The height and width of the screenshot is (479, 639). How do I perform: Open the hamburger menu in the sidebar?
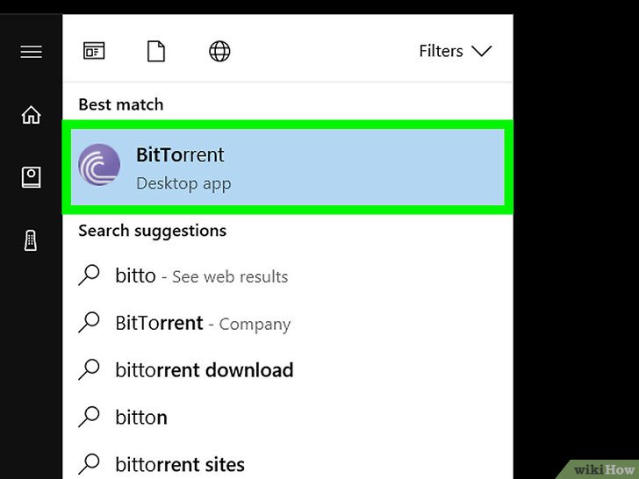point(32,52)
